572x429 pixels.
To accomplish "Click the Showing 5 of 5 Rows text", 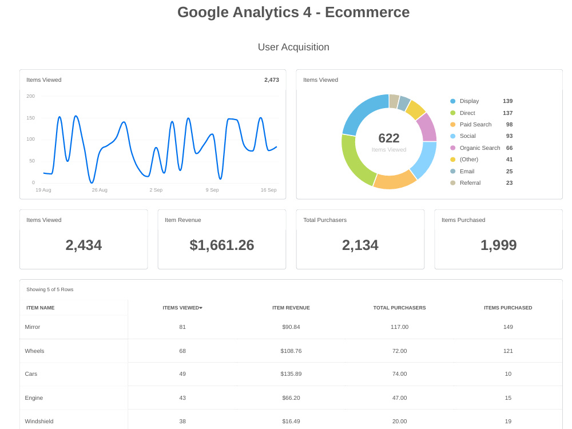I will 50,289.
